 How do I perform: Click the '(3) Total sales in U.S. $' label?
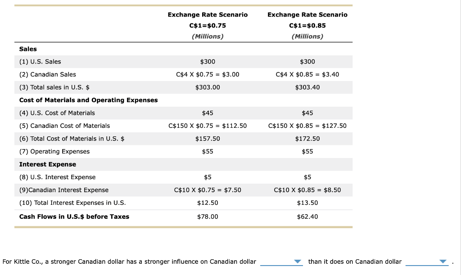tap(54, 87)
